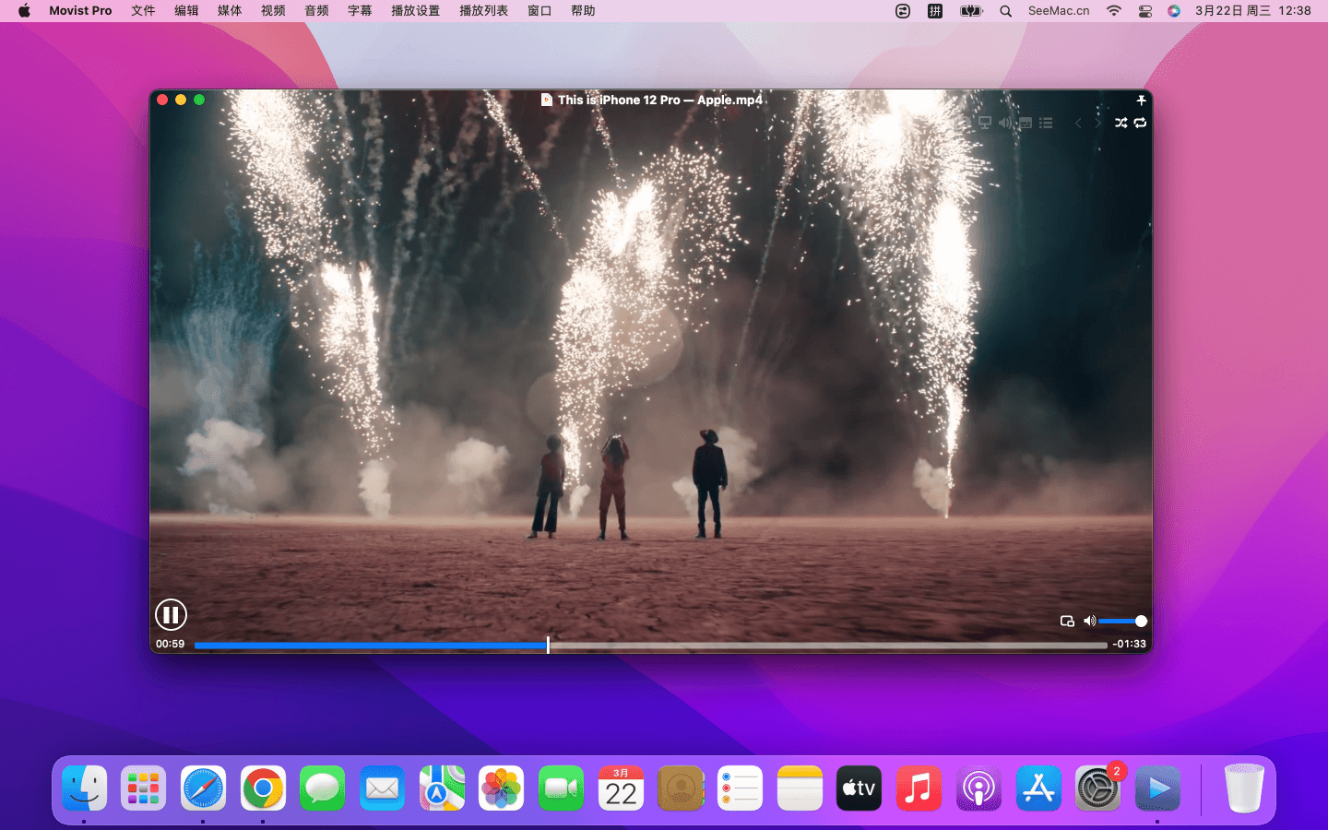Open the Apple menu

click(24, 11)
